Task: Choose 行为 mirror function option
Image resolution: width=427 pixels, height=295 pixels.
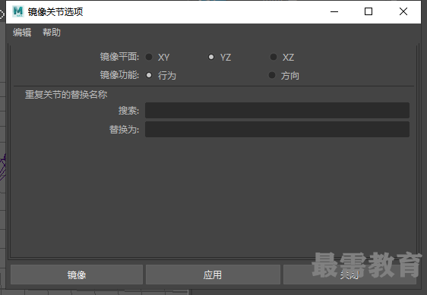Action: 149,75
